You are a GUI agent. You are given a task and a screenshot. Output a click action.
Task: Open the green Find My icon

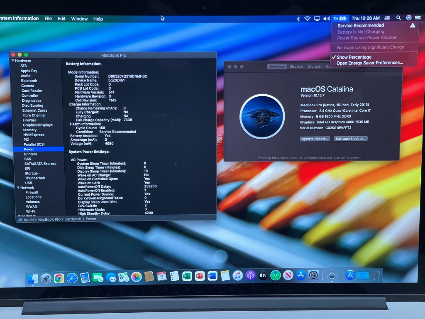point(276,275)
